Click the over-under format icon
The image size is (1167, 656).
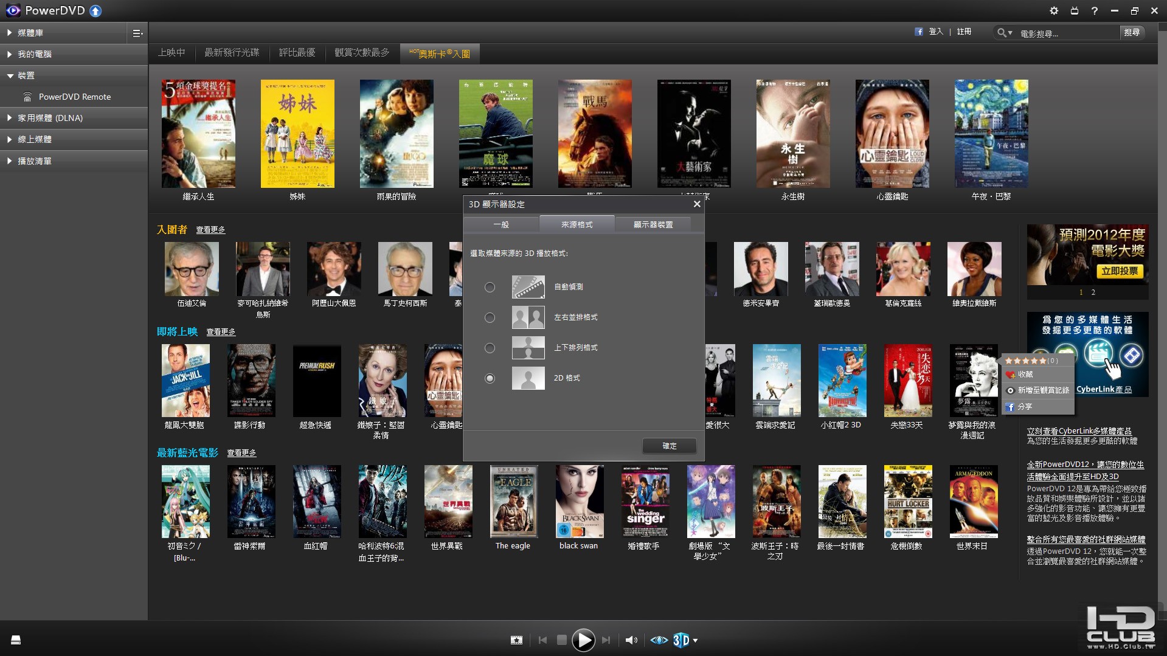click(x=528, y=348)
